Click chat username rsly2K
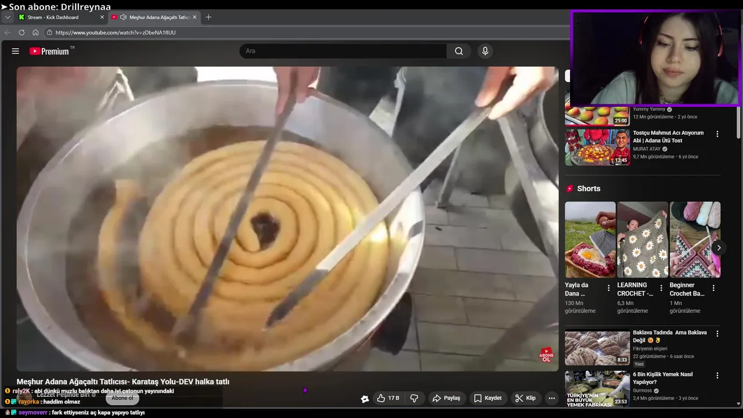 [21, 391]
